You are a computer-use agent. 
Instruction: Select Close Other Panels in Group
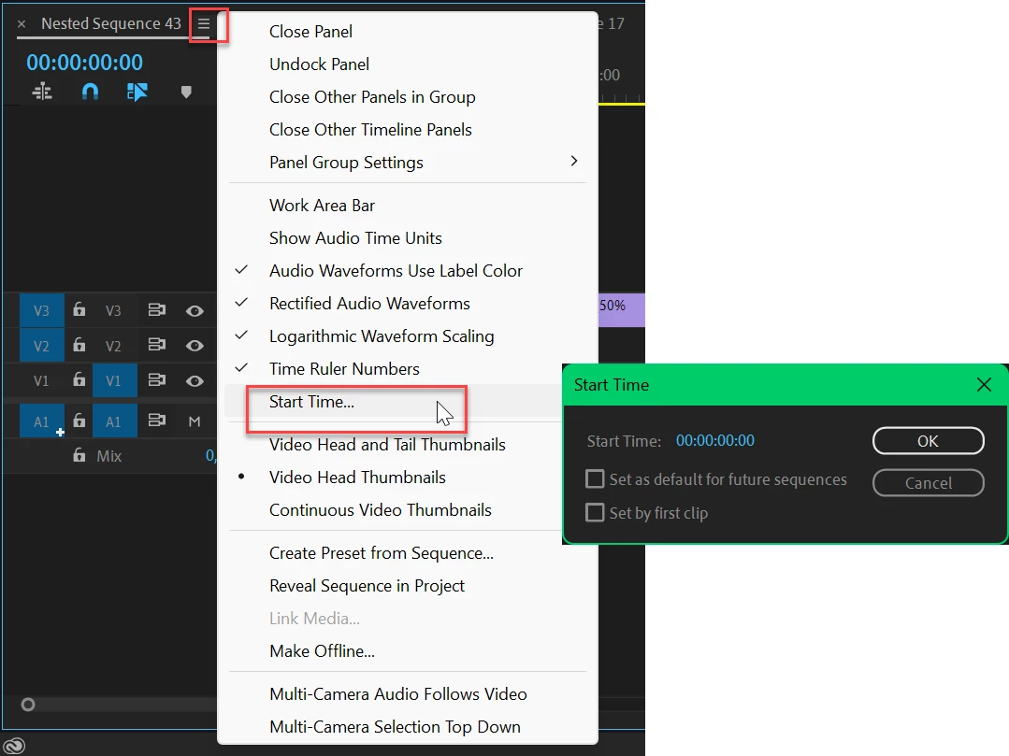[408, 97]
